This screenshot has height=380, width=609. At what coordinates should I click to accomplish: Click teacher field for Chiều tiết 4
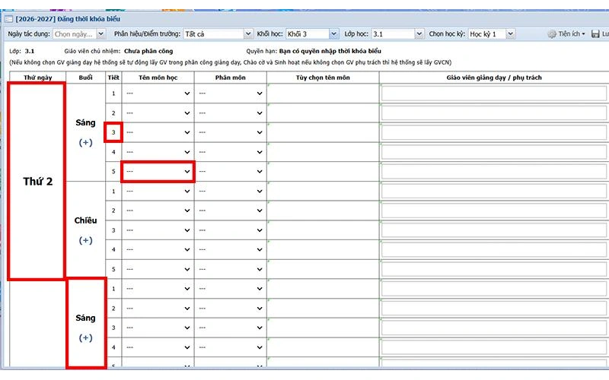click(494, 250)
